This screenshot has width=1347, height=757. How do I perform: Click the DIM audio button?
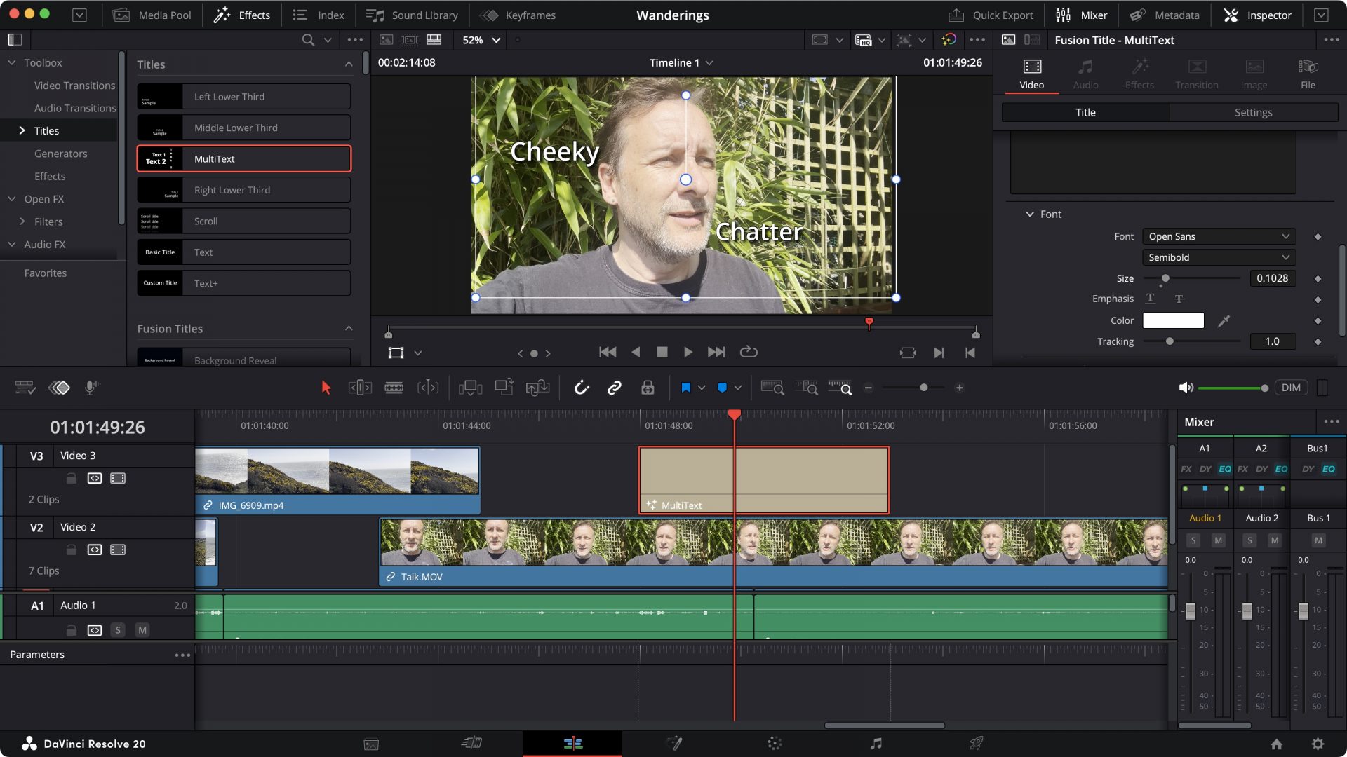[1290, 388]
